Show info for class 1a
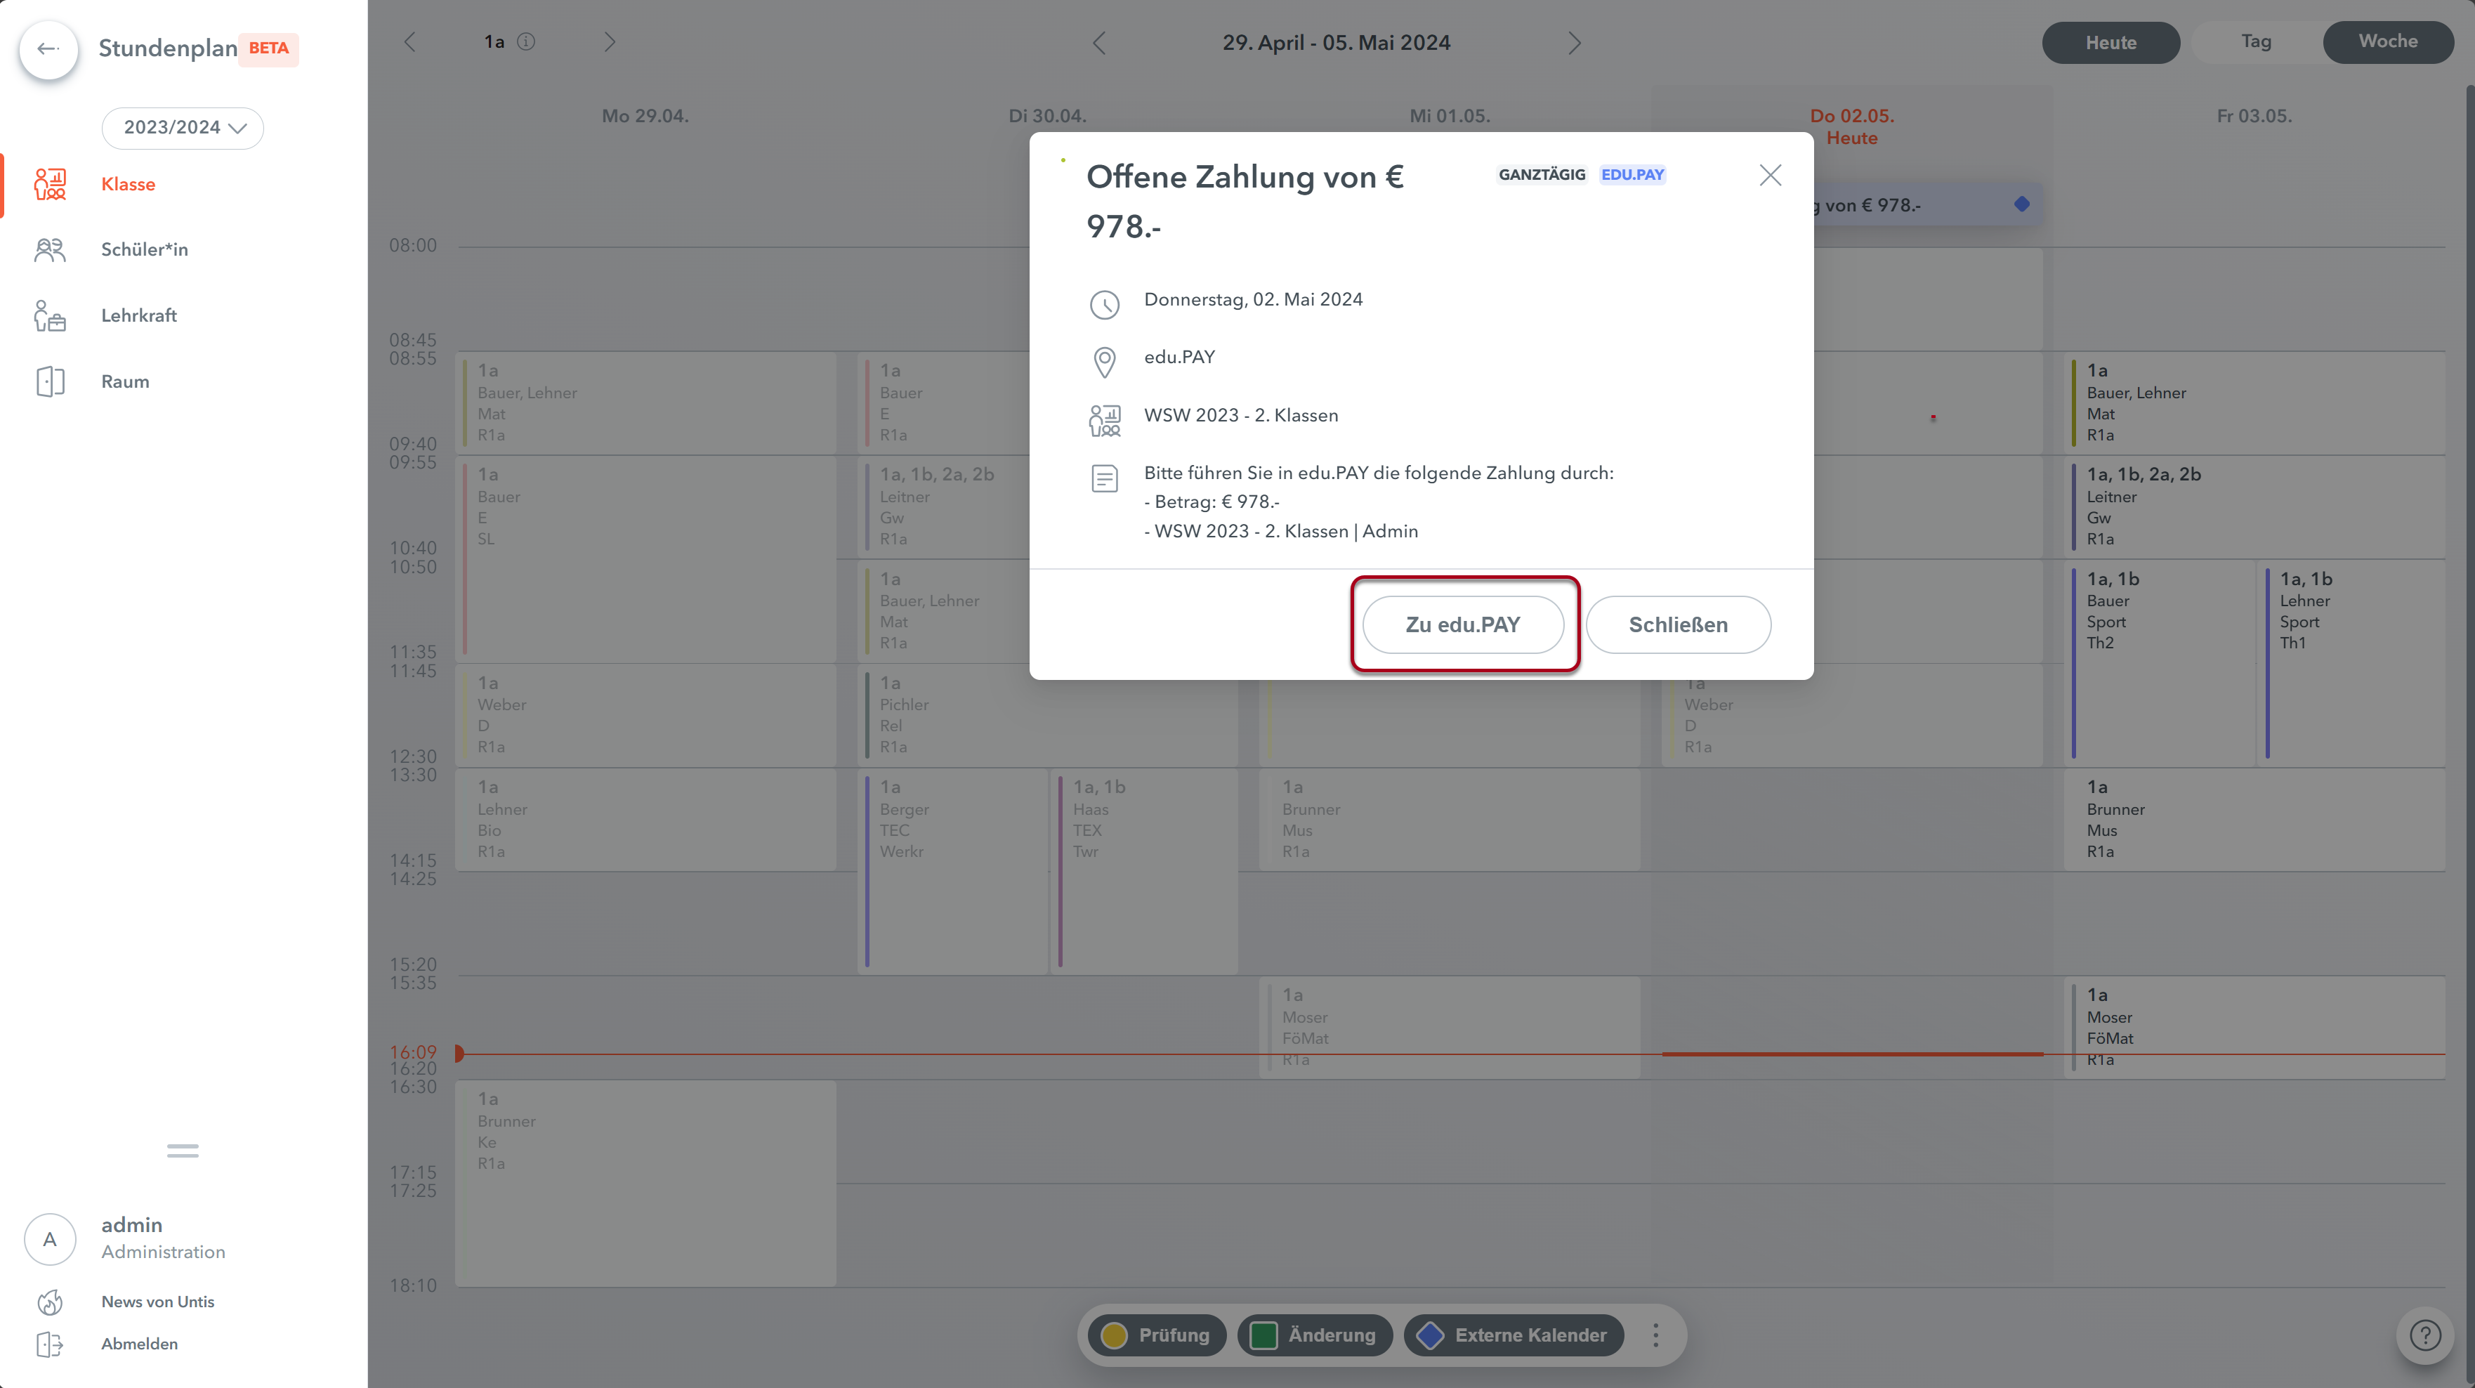 [527, 41]
